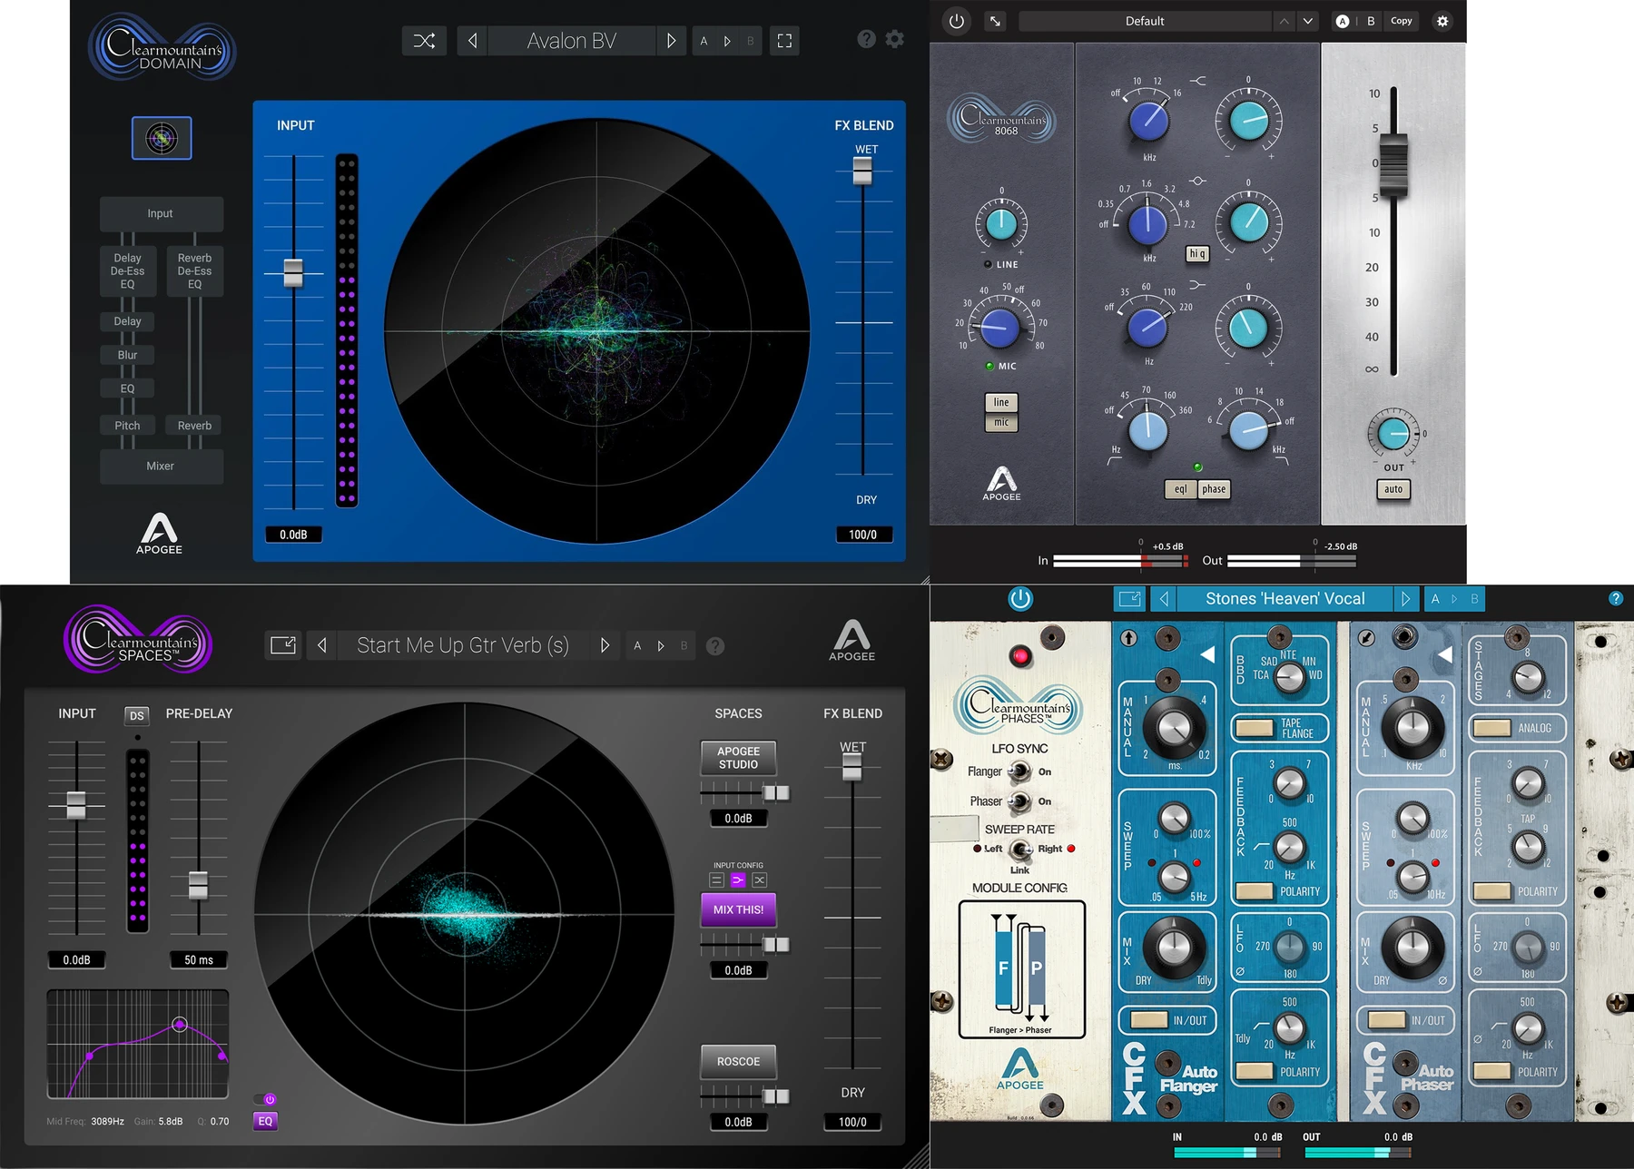1634x1169 pixels.
Task: Enable auto output on 8068
Action: 1393,489
